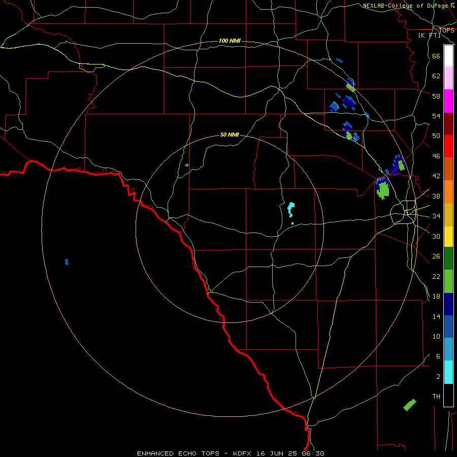Select the bright red legend swatch near 46–50

click(x=448, y=146)
